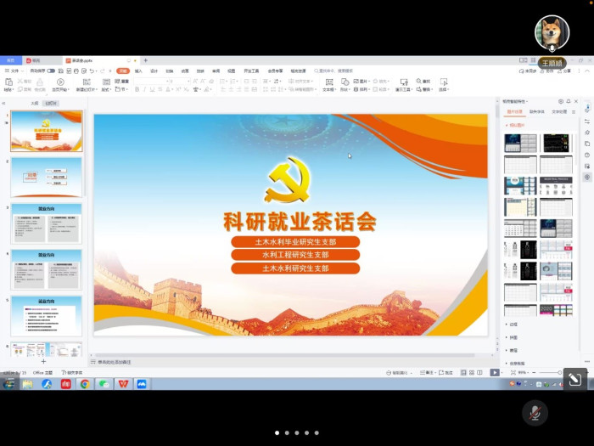Screen dimensions: 594x446
Task: Toggle Italic formatting
Action: (144, 89)
